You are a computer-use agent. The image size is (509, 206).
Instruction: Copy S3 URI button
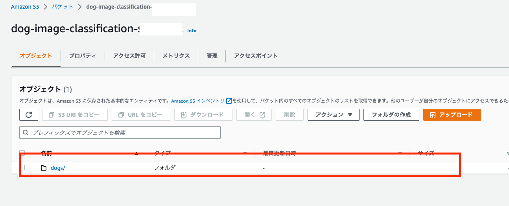coord(75,115)
